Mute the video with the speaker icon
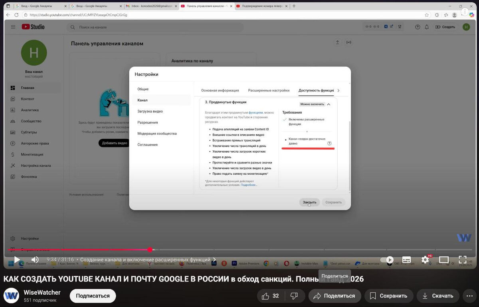Viewport: 479px width, 307px height. point(35,259)
